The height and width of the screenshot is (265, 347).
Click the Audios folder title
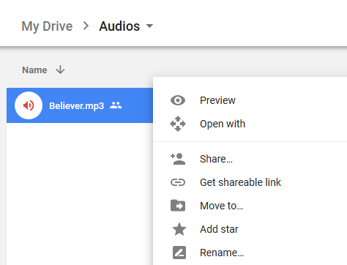[x=119, y=26]
